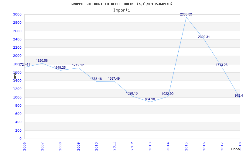Select the 2392.31 data label

pyautogui.click(x=204, y=37)
